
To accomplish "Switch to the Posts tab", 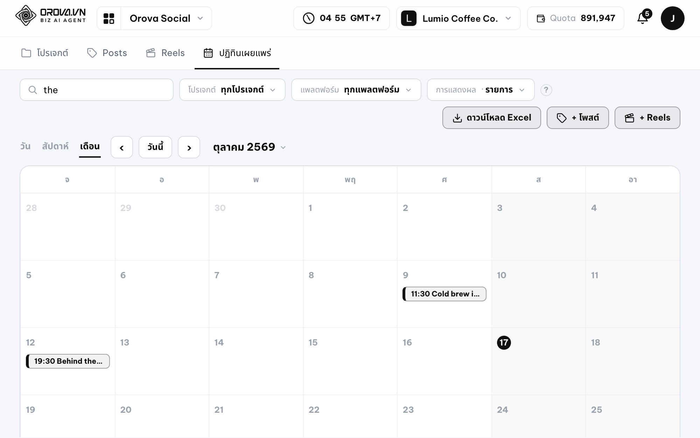I will [x=107, y=53].
